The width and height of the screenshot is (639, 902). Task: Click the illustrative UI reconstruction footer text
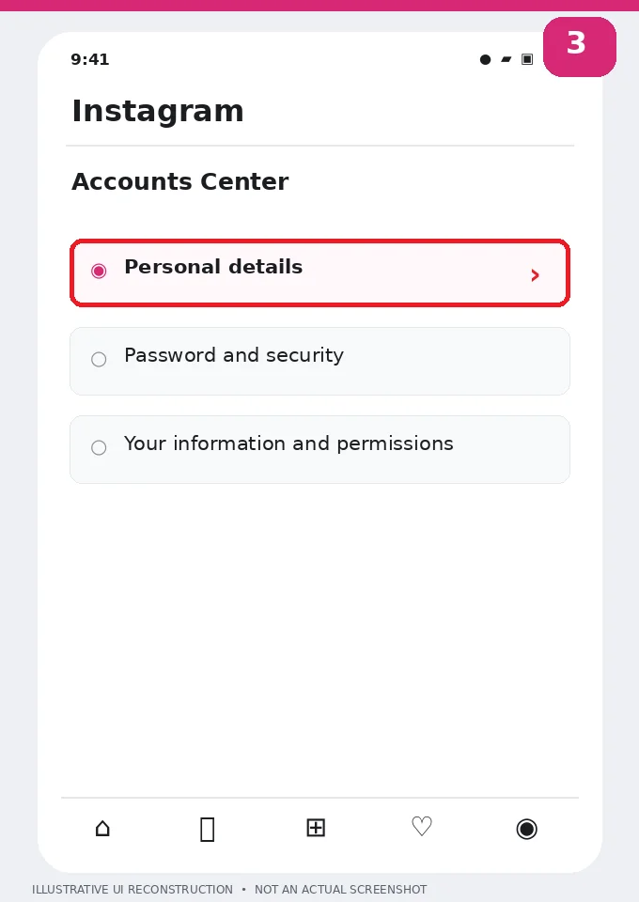tap(229, 890)
